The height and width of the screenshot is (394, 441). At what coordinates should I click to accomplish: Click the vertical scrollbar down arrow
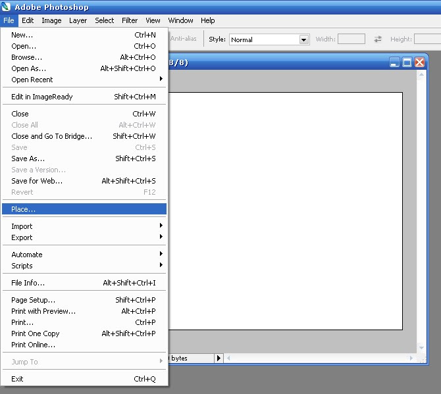421,348
